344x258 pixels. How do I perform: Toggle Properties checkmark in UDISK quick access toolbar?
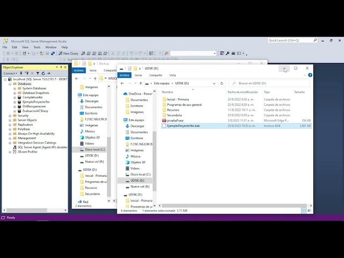pos(130,68)
